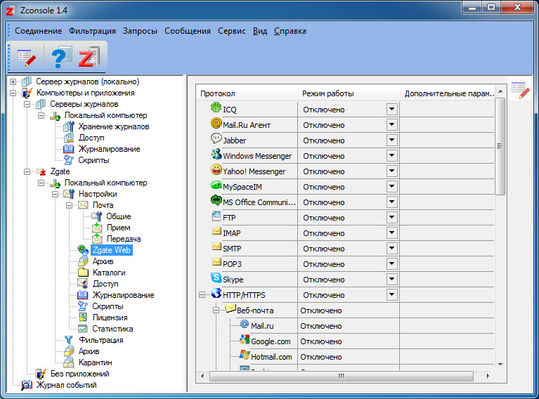Open the FTP mode dropdown
Screen dimensions: 539x399
pyautogui.click(x=391, y=218)
